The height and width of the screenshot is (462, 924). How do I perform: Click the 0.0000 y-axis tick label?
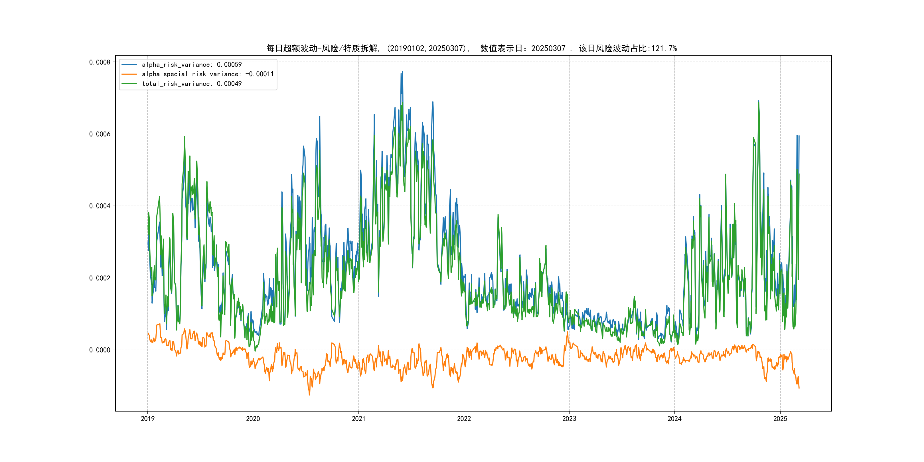click(x=100, y=350)
